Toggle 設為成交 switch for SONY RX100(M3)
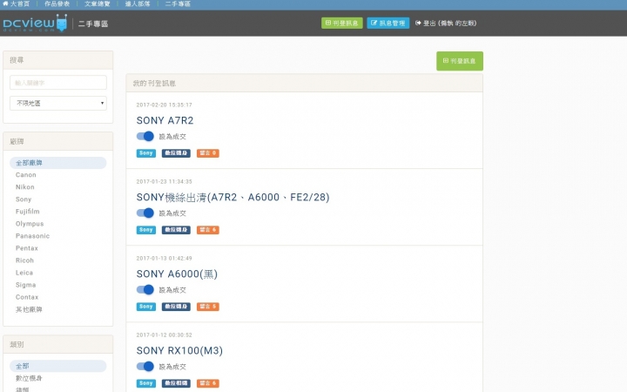The image size is (627, 392). (x=145, y=367)
